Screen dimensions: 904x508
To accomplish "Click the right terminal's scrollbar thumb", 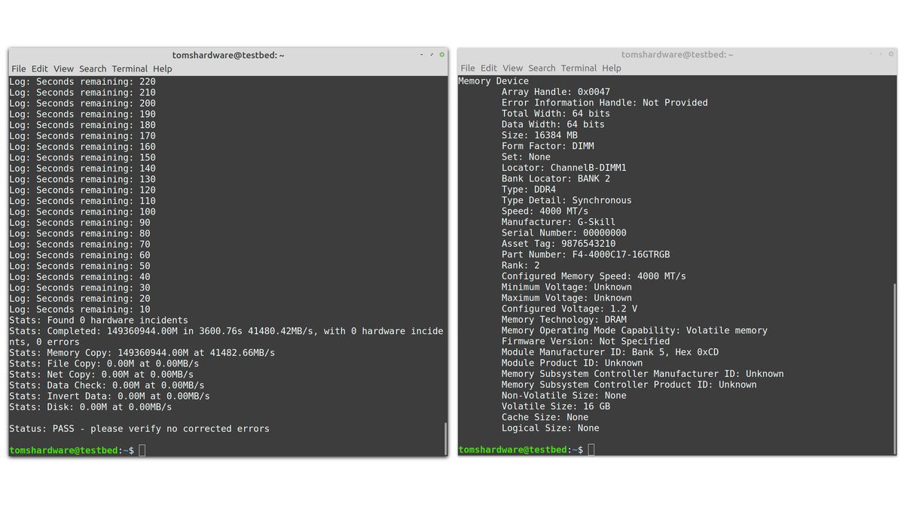I will [894, 369].
